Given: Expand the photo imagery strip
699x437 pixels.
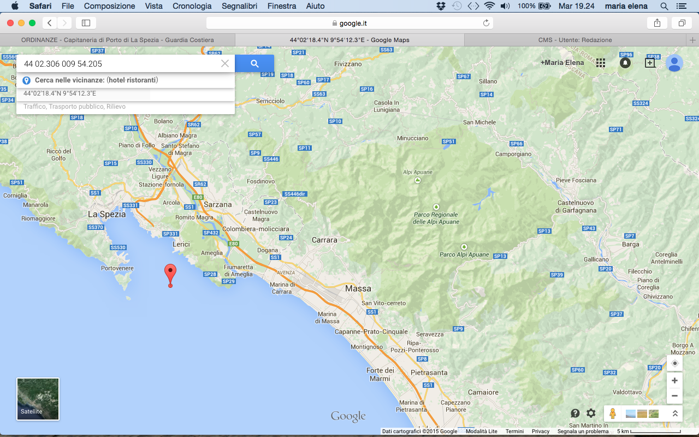Looking at the screenshot, I should coord(675,414).
